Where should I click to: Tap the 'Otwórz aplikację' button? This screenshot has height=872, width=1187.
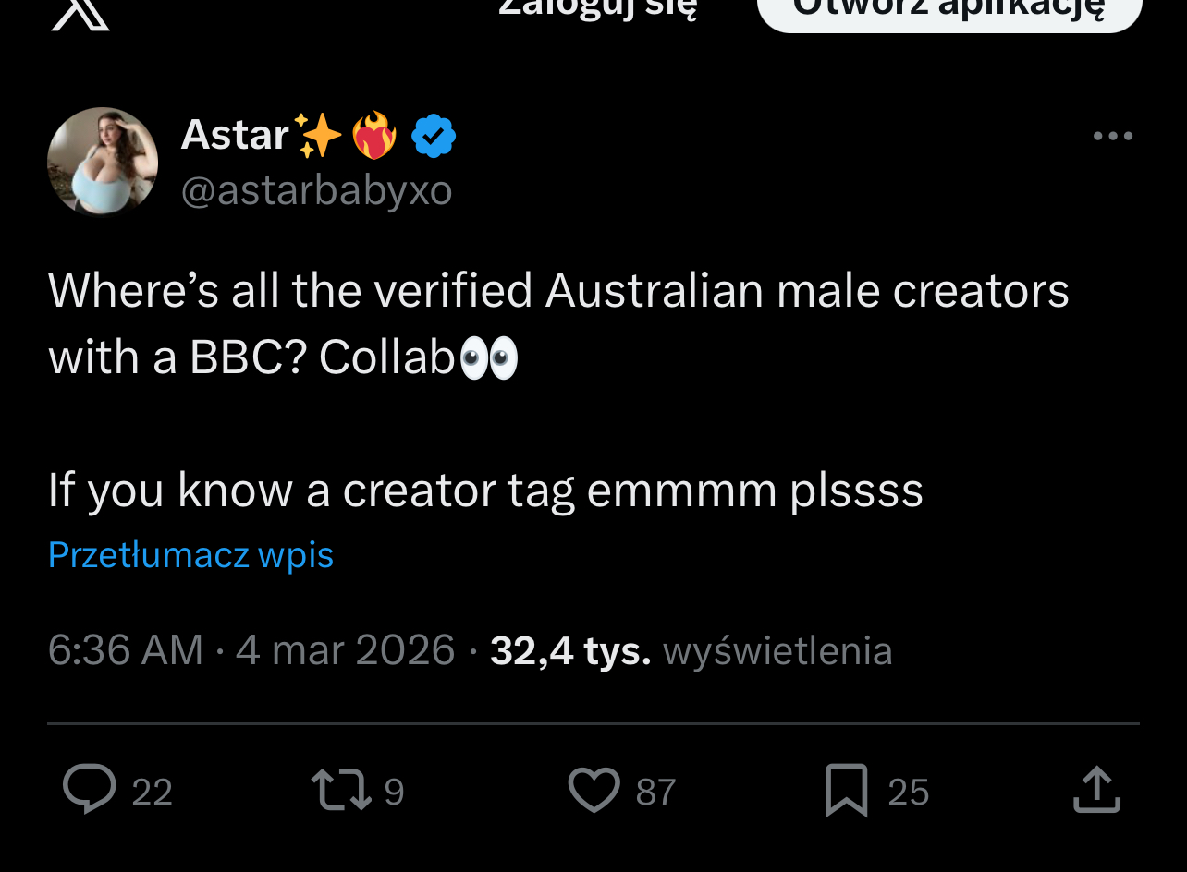coord(949,11)
